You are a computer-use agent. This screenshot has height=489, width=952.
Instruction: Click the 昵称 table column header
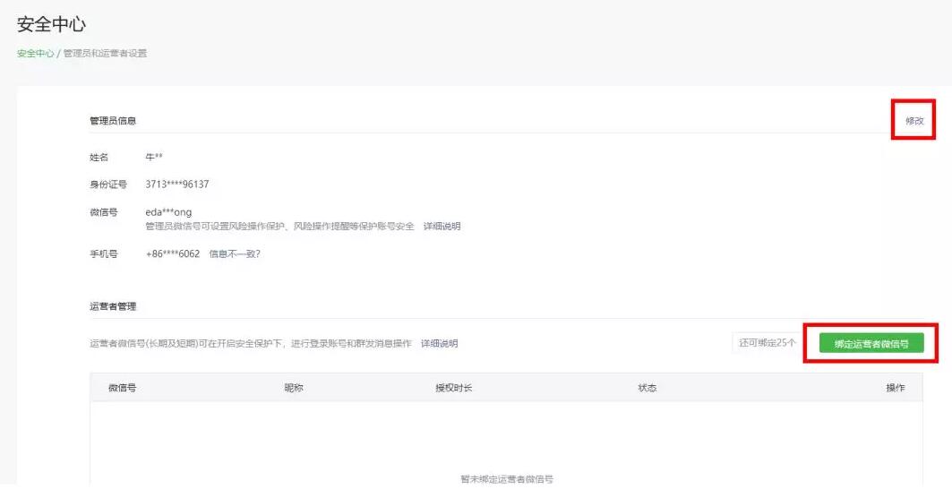pyautogui.click(x=294, y=388)
